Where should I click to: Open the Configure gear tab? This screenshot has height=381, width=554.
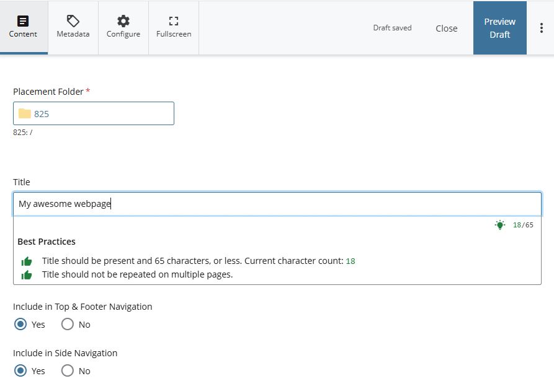point(123,27)
